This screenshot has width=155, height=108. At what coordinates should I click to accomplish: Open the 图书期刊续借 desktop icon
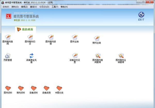51,40
